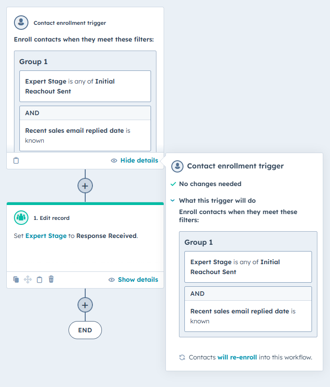Select the move icon to reposition the Edit record action
The image size is (330, 387).
[x=27, y=280]
